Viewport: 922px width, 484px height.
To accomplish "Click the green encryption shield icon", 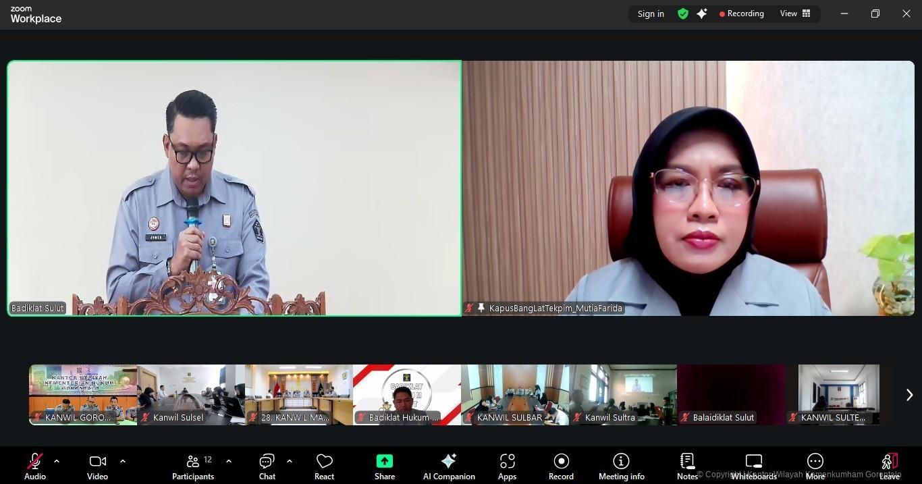I will point(683,14).
